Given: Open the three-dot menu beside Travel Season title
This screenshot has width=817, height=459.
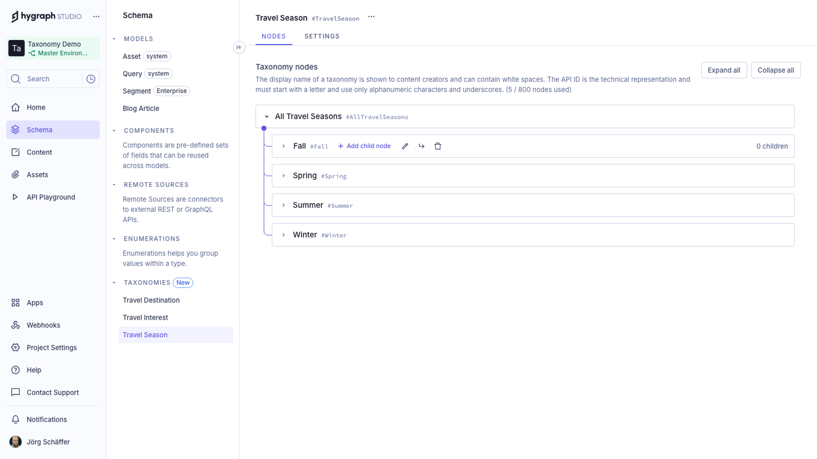Looking at the screenshot, I should (371, 17).
